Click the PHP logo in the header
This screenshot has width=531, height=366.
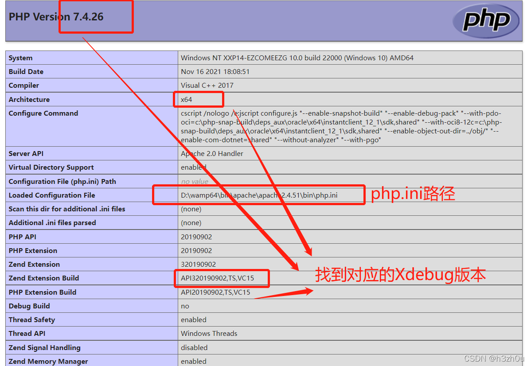(486, 21)
